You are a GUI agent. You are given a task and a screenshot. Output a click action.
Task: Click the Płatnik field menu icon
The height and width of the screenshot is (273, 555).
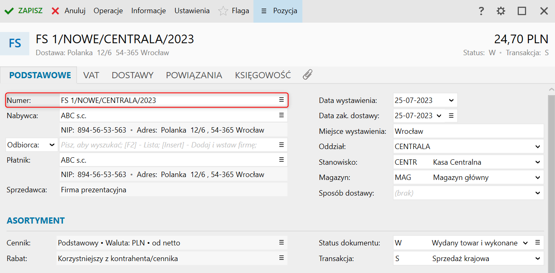click(x=281, y=159)
